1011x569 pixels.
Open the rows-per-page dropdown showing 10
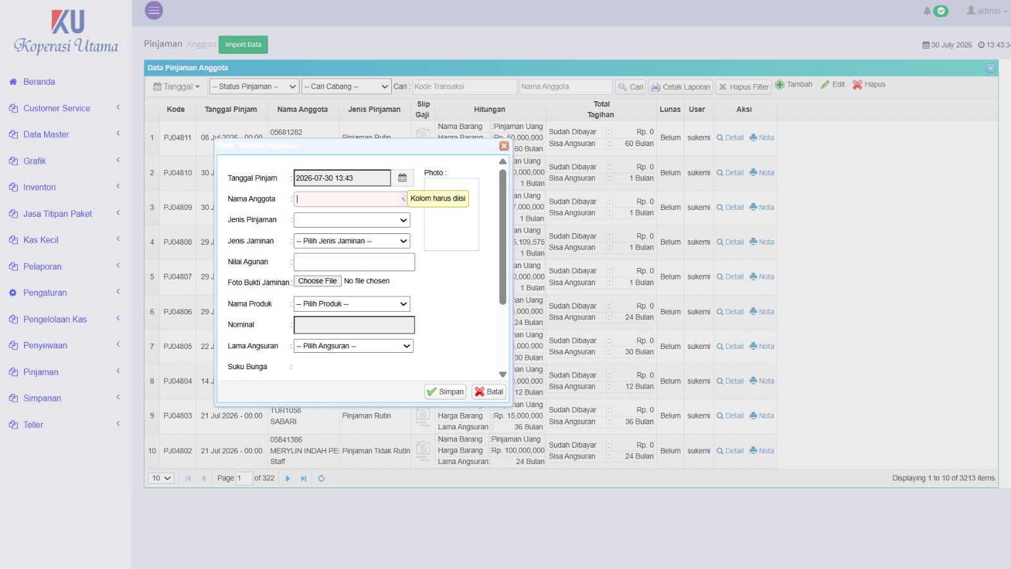coord(161,479)
